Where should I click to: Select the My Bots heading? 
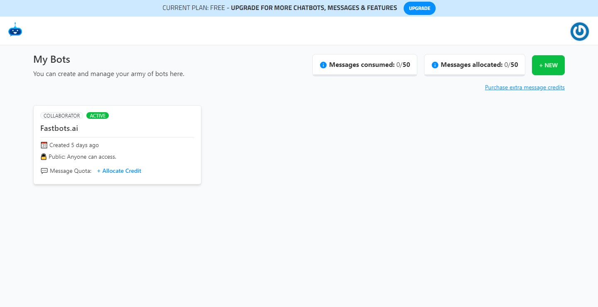click(x=51, y=59)
